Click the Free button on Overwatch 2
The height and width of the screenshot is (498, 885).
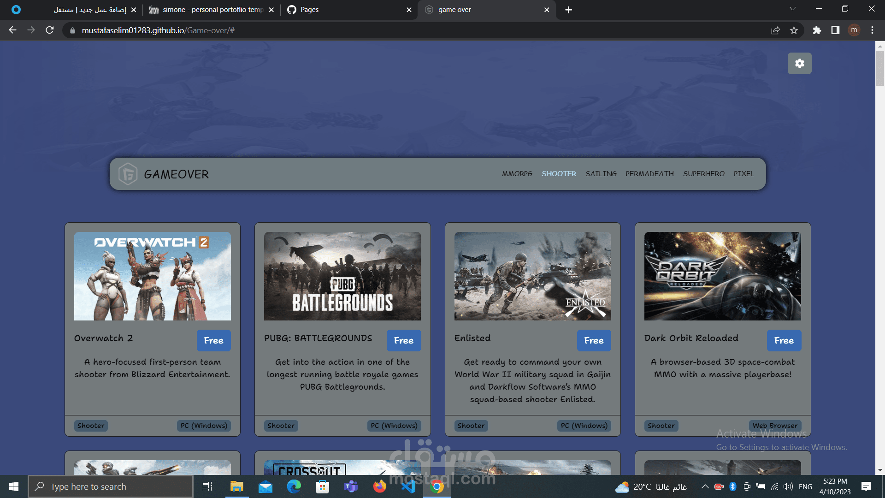pyautogui.click(x=213, y=340)
